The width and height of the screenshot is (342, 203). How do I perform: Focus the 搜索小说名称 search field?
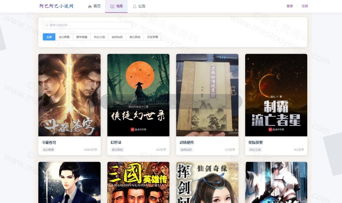click(x=88, y=25)
